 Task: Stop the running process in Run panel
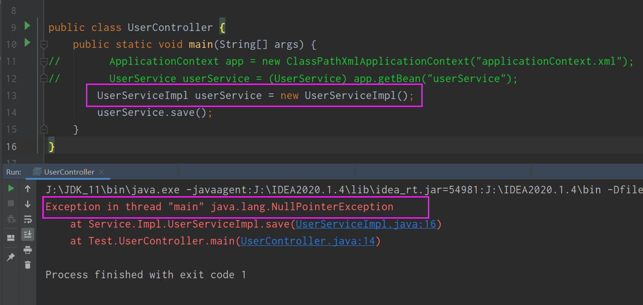coord(11,204)
